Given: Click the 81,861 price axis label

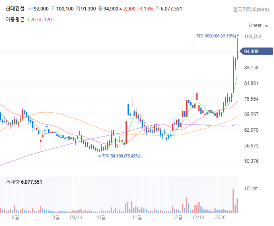Looking at the screenshot, I should tap(251, 83).
